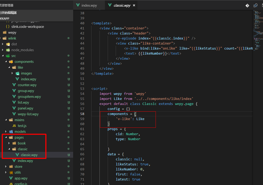Viewport: 263px width, 185px height.
Task: Collapse the like folder arrow
Action: pyautogui.click(x=9, y=67)
